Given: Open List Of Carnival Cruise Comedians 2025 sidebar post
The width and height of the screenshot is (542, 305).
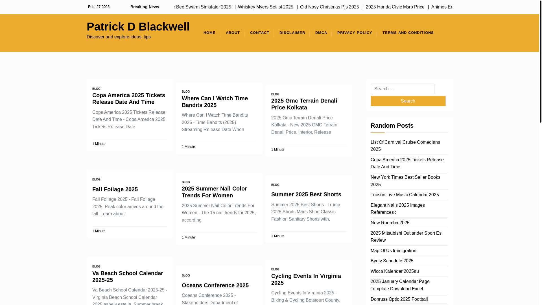Looking at the screenshot, I should [405, 146].
